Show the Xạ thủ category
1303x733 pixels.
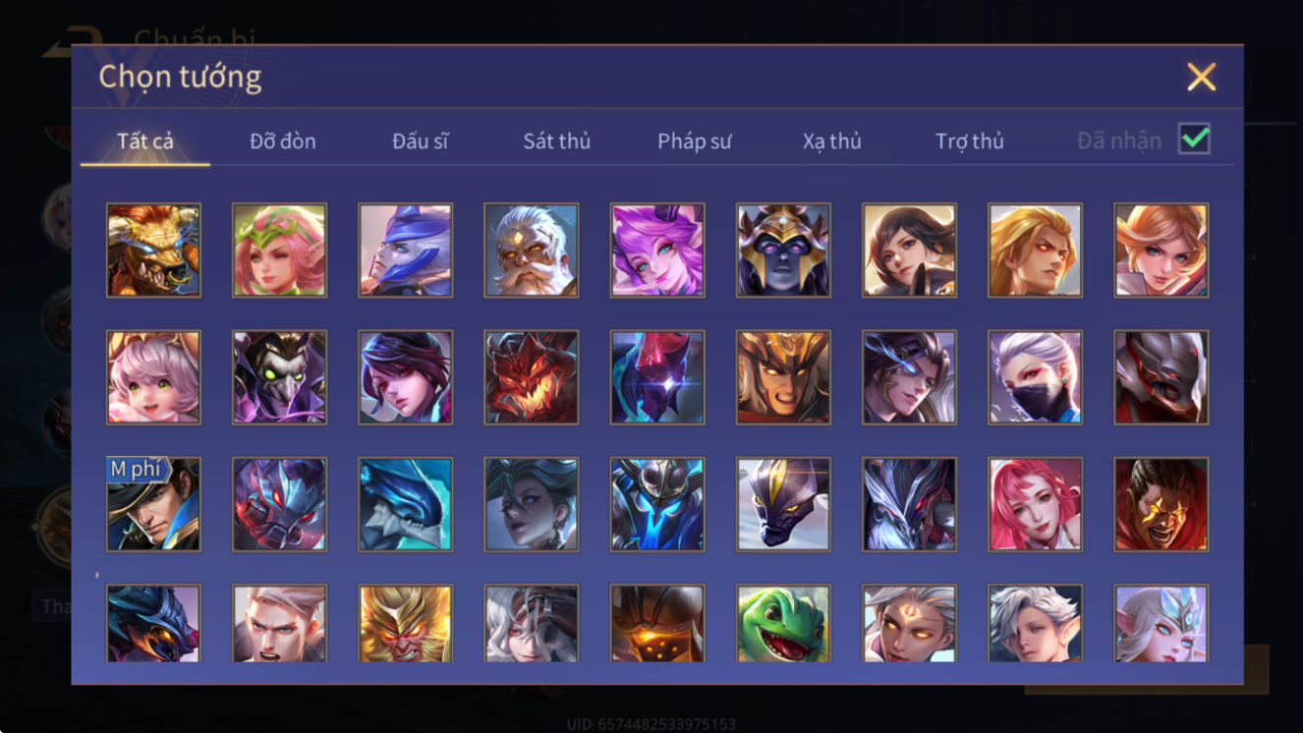tap(831, 141)
